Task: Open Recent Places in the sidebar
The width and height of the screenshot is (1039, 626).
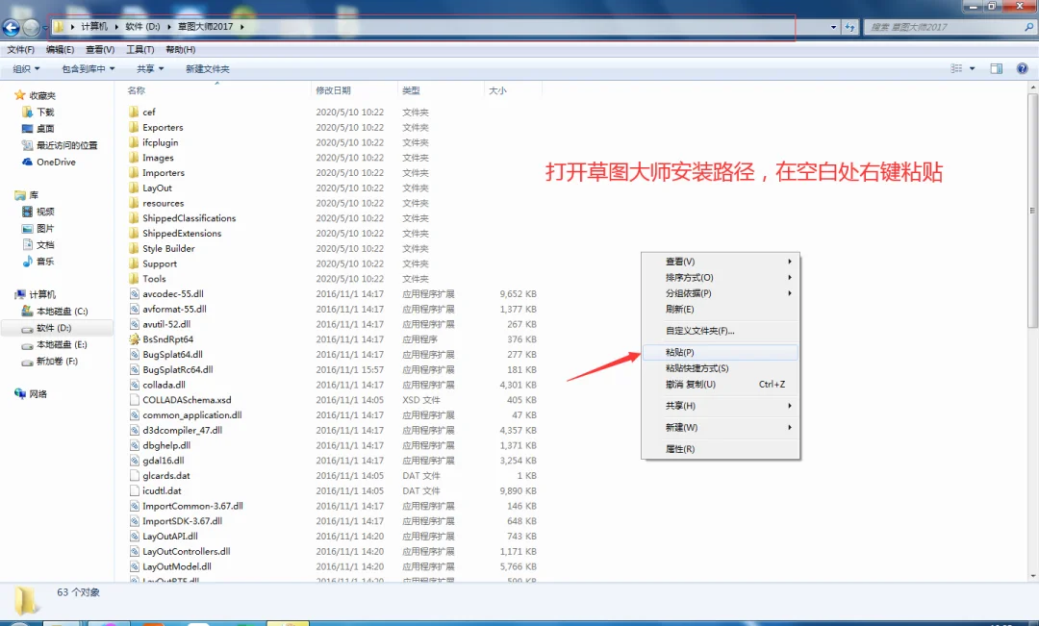Action: 60,145
